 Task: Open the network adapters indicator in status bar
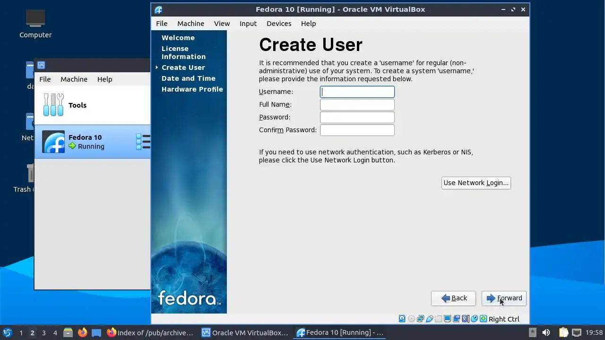pyautogui.click(x=420, y=319)
